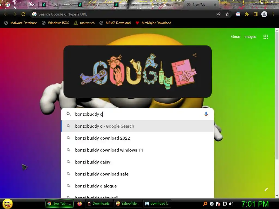Image resolution: width=279 pixels, height=209 pixels.
Task: Choose 'bonzi buddy download windows 11' suggestion
Action: [137, 150]
